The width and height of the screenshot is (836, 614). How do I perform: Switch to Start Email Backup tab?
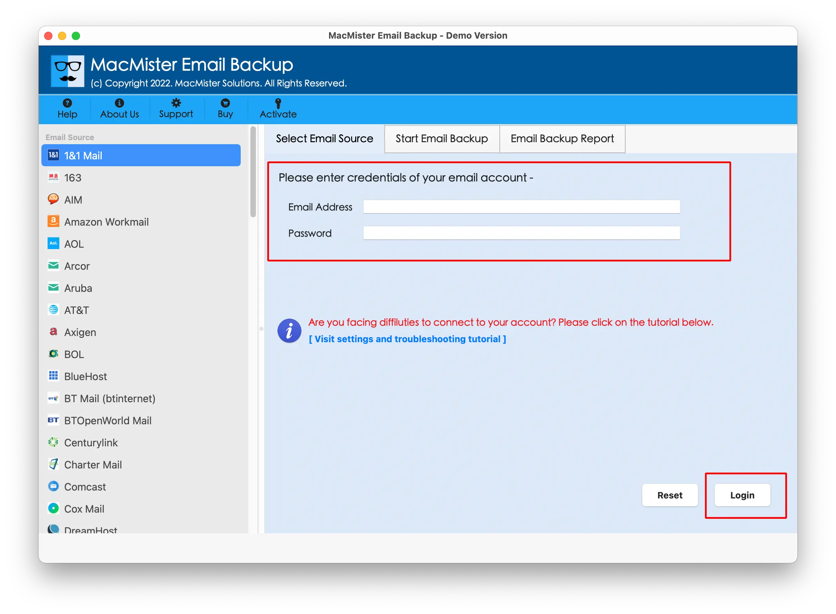point(441,139)
